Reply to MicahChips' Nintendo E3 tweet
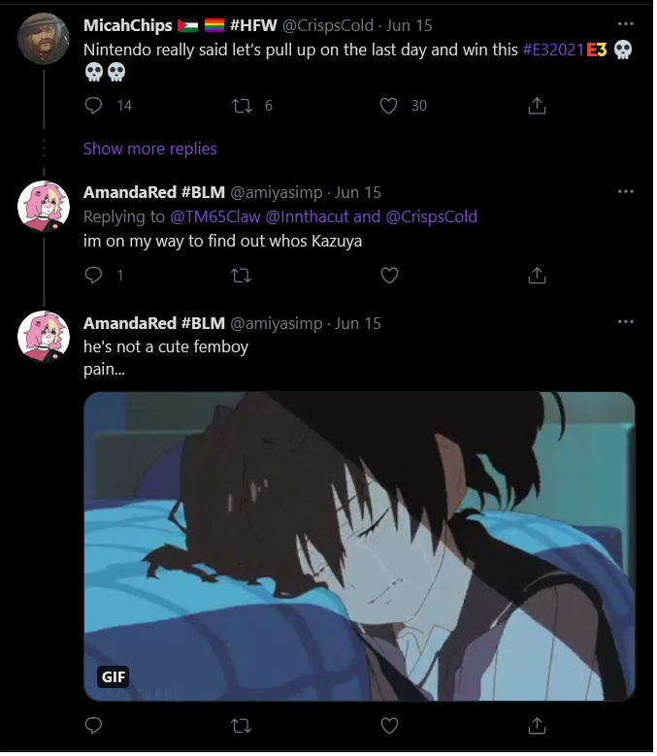This screenshot has height=756, width=657. (93, 106)
